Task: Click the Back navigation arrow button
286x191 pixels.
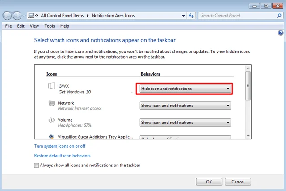Action: tap(7, 16)
